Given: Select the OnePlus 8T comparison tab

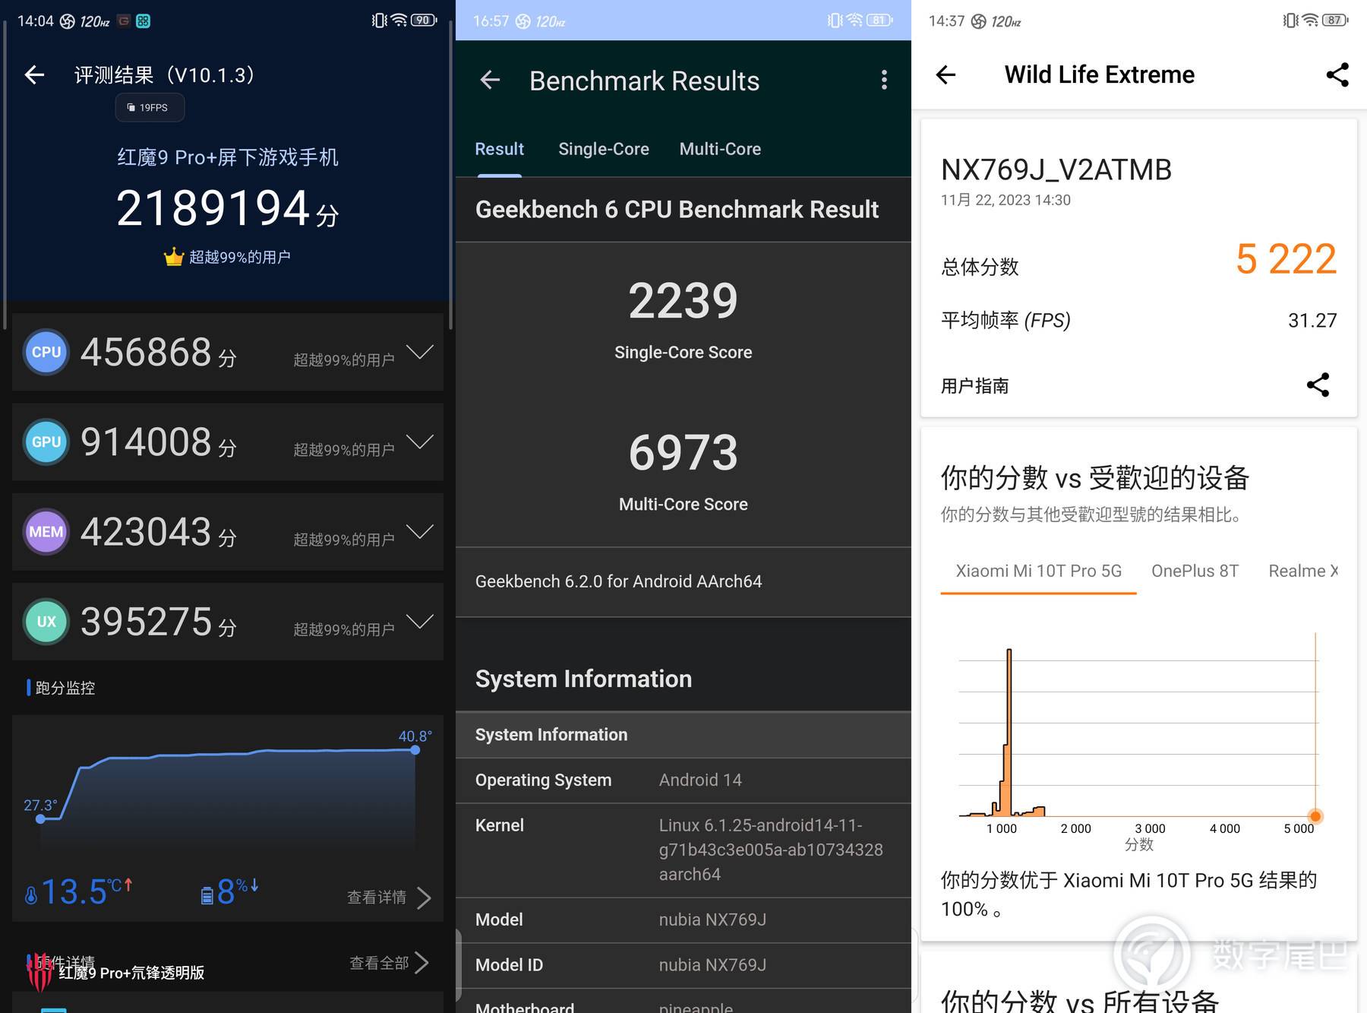Looking at the screenshot, I should pos(1195,571).
